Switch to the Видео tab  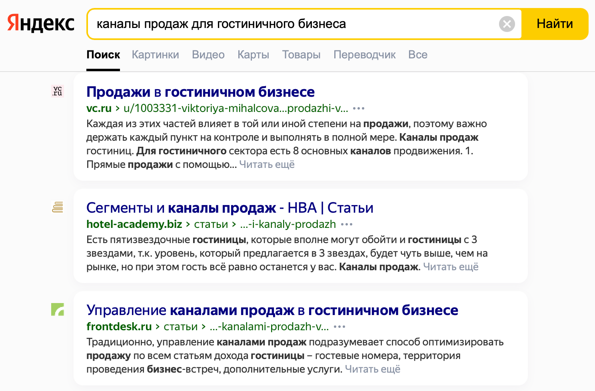(208, 55)
